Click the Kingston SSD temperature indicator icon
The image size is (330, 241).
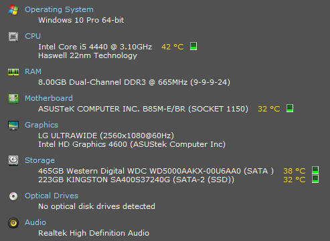315,179
